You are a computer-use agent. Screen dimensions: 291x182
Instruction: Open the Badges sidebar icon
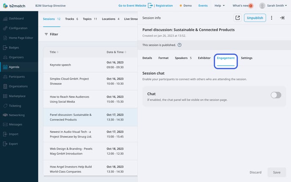[x=5, y=47]
